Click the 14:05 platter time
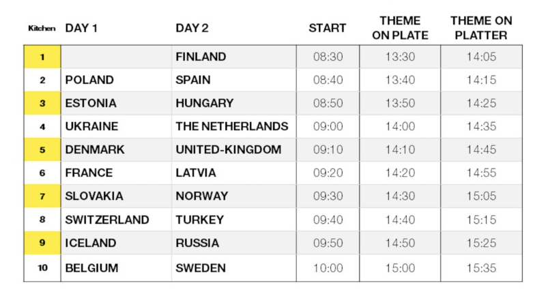 (x=481, y=57)
